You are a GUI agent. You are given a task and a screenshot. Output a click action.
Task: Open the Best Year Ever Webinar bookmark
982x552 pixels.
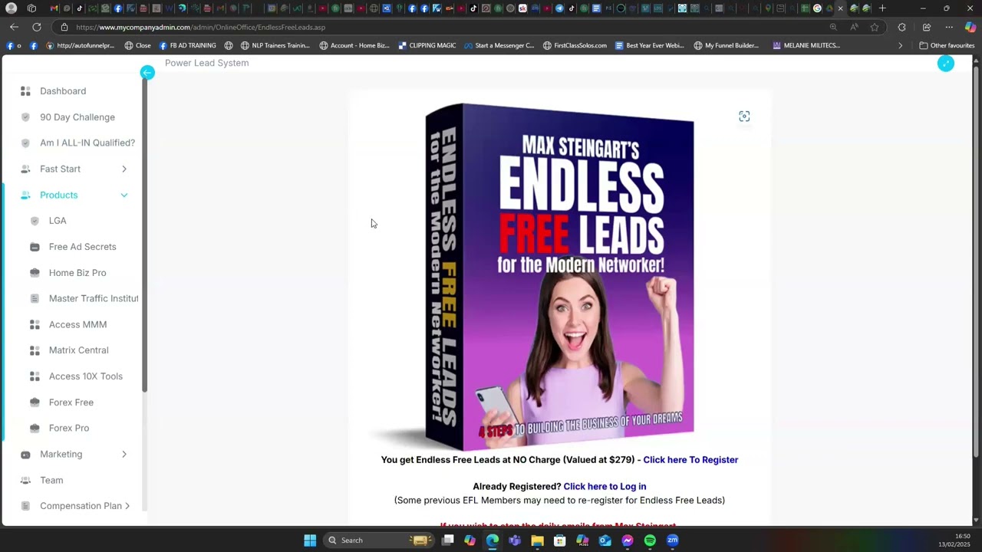coord(649,45)
